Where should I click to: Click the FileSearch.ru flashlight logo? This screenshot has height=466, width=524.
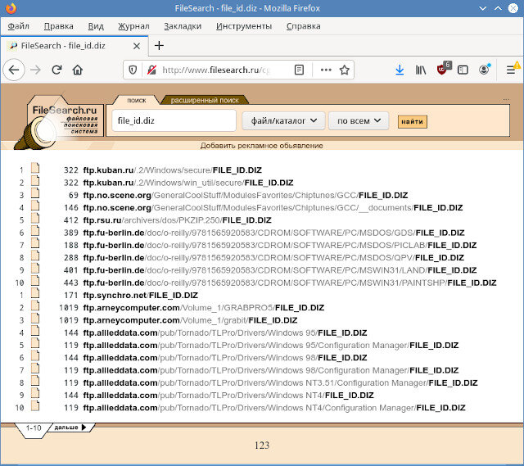[58, 122]
